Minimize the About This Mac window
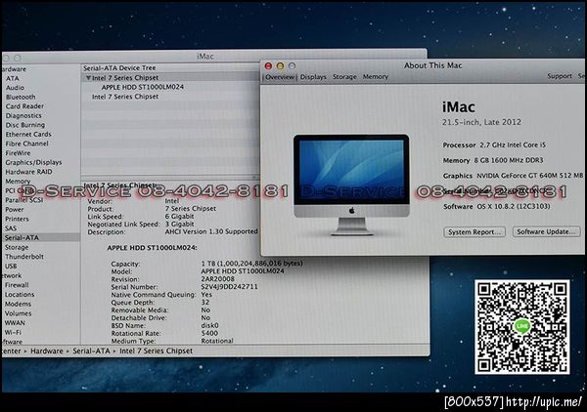This screenshot has width=587, height=412. point(280,66)
